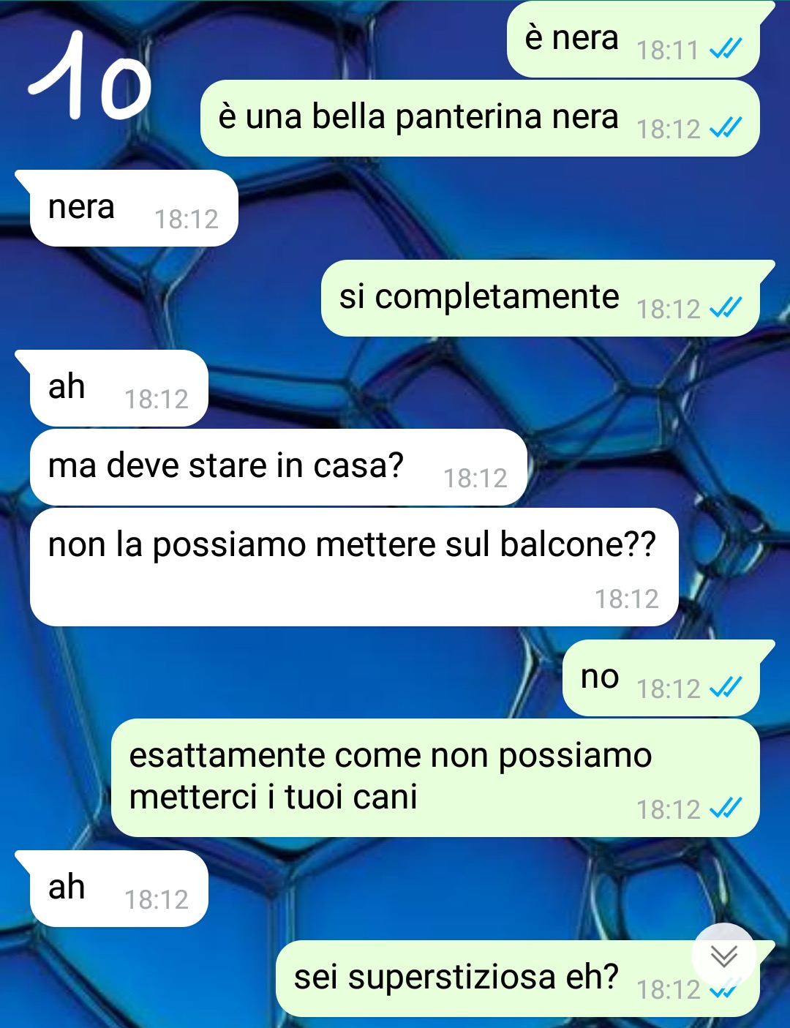
Task: Tap "ma deve stare in casa?" message
Action: [278, 468]
